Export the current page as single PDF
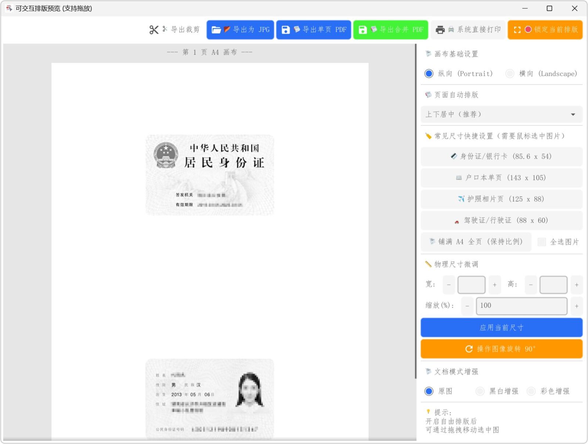Screen dimensions: 588x444 (x=313, y=30)
